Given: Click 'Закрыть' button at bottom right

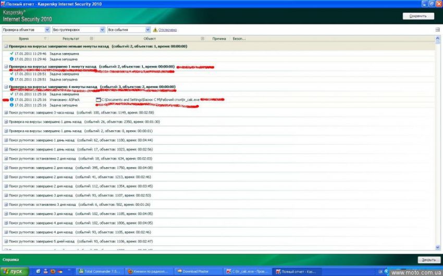Looking at the screenshot, I should 429,260.
